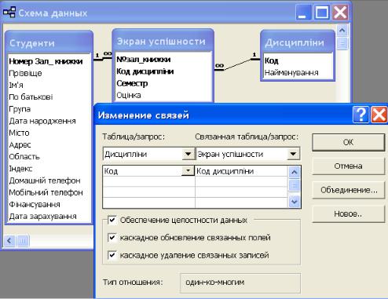Select Найменування field in Дисципліни table
388x299 pixels.
pos(291,73)
